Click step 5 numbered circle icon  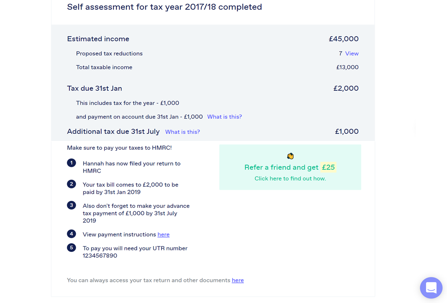(71, 248)
